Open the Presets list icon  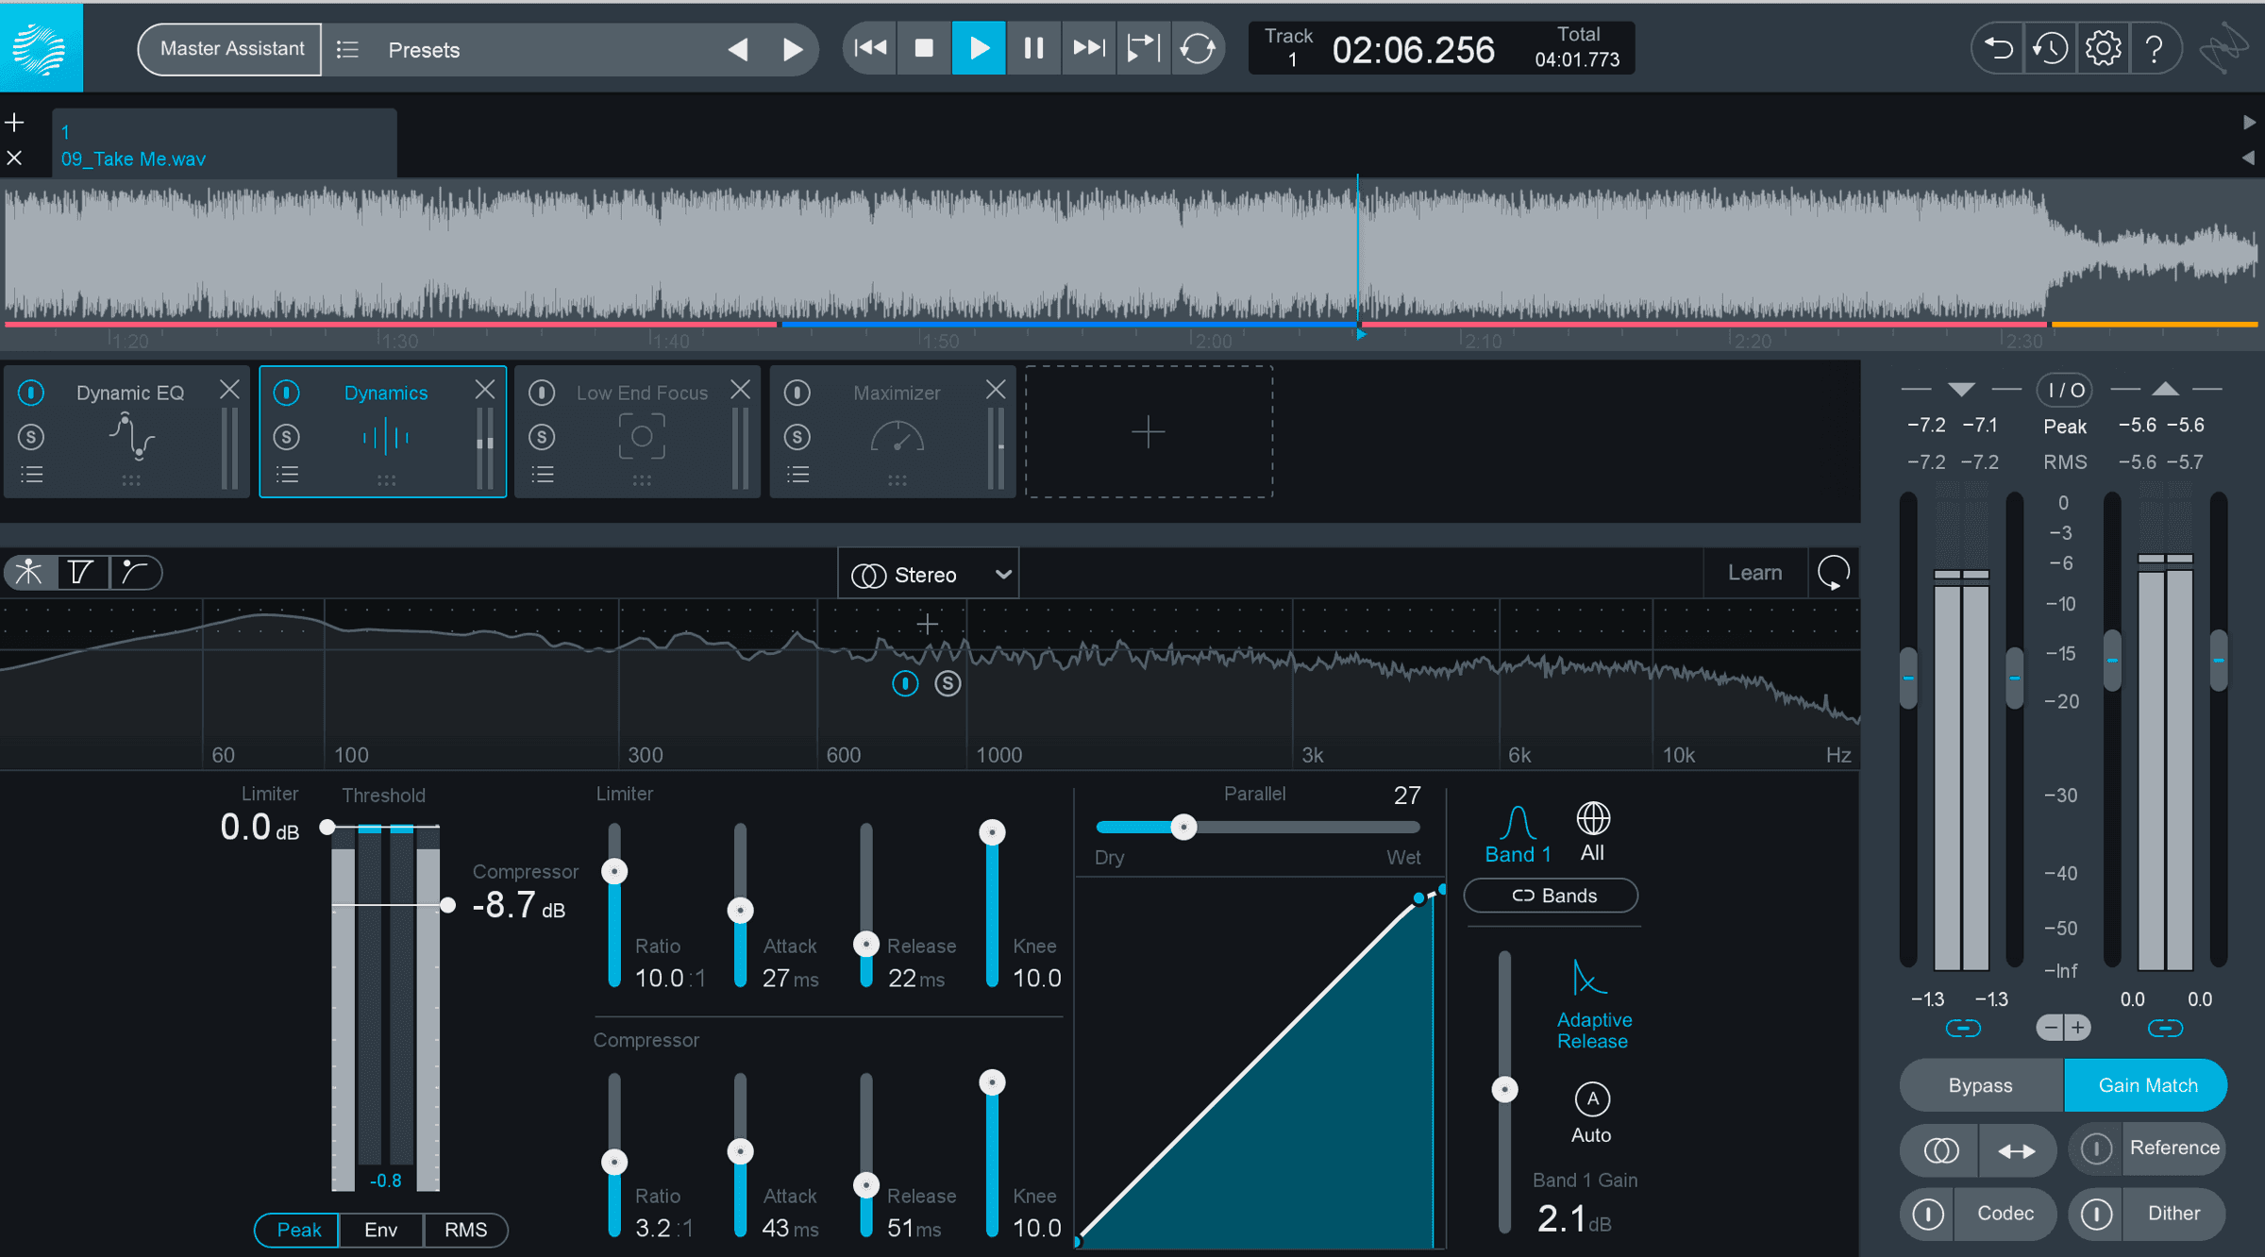tap(347, 49)
